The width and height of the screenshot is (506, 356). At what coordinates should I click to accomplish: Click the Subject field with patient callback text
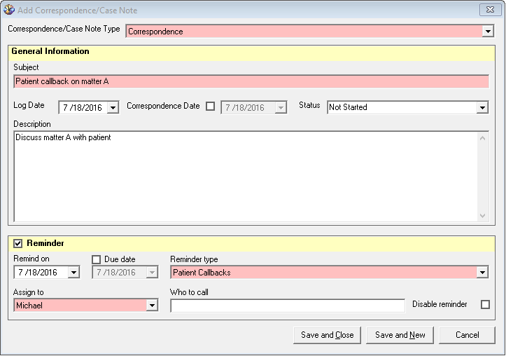251,81
